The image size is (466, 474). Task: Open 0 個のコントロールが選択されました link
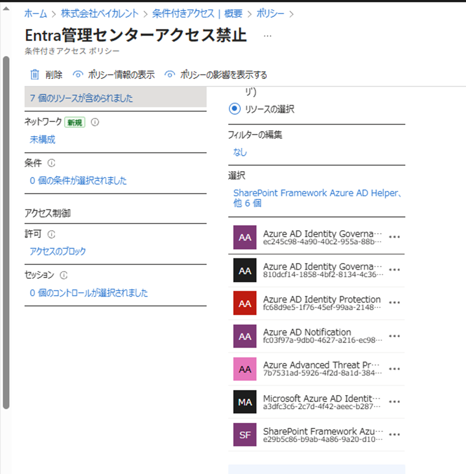89,293
